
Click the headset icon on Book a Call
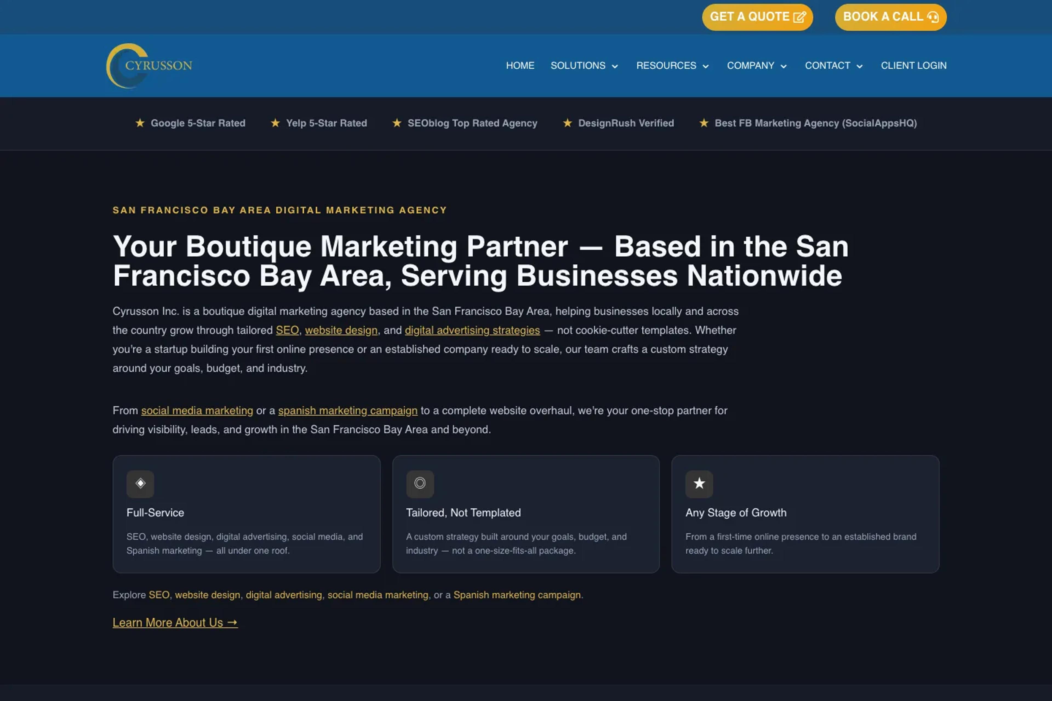coord(933,17)
